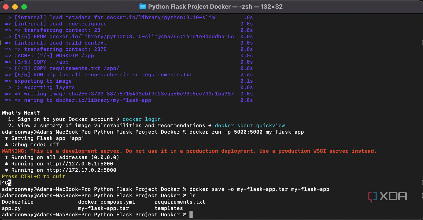The height and width of the screenshot is (220, 423).
Task: Select my-flask-app.tar in the ls output
Action: point(103,208)
